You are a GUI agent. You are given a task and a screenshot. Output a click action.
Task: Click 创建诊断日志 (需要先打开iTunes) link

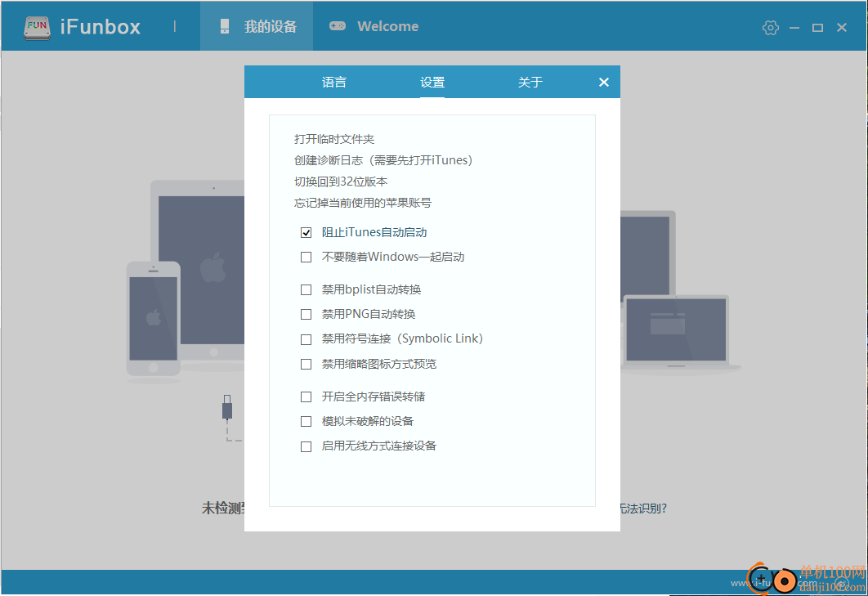pos(383,160)
